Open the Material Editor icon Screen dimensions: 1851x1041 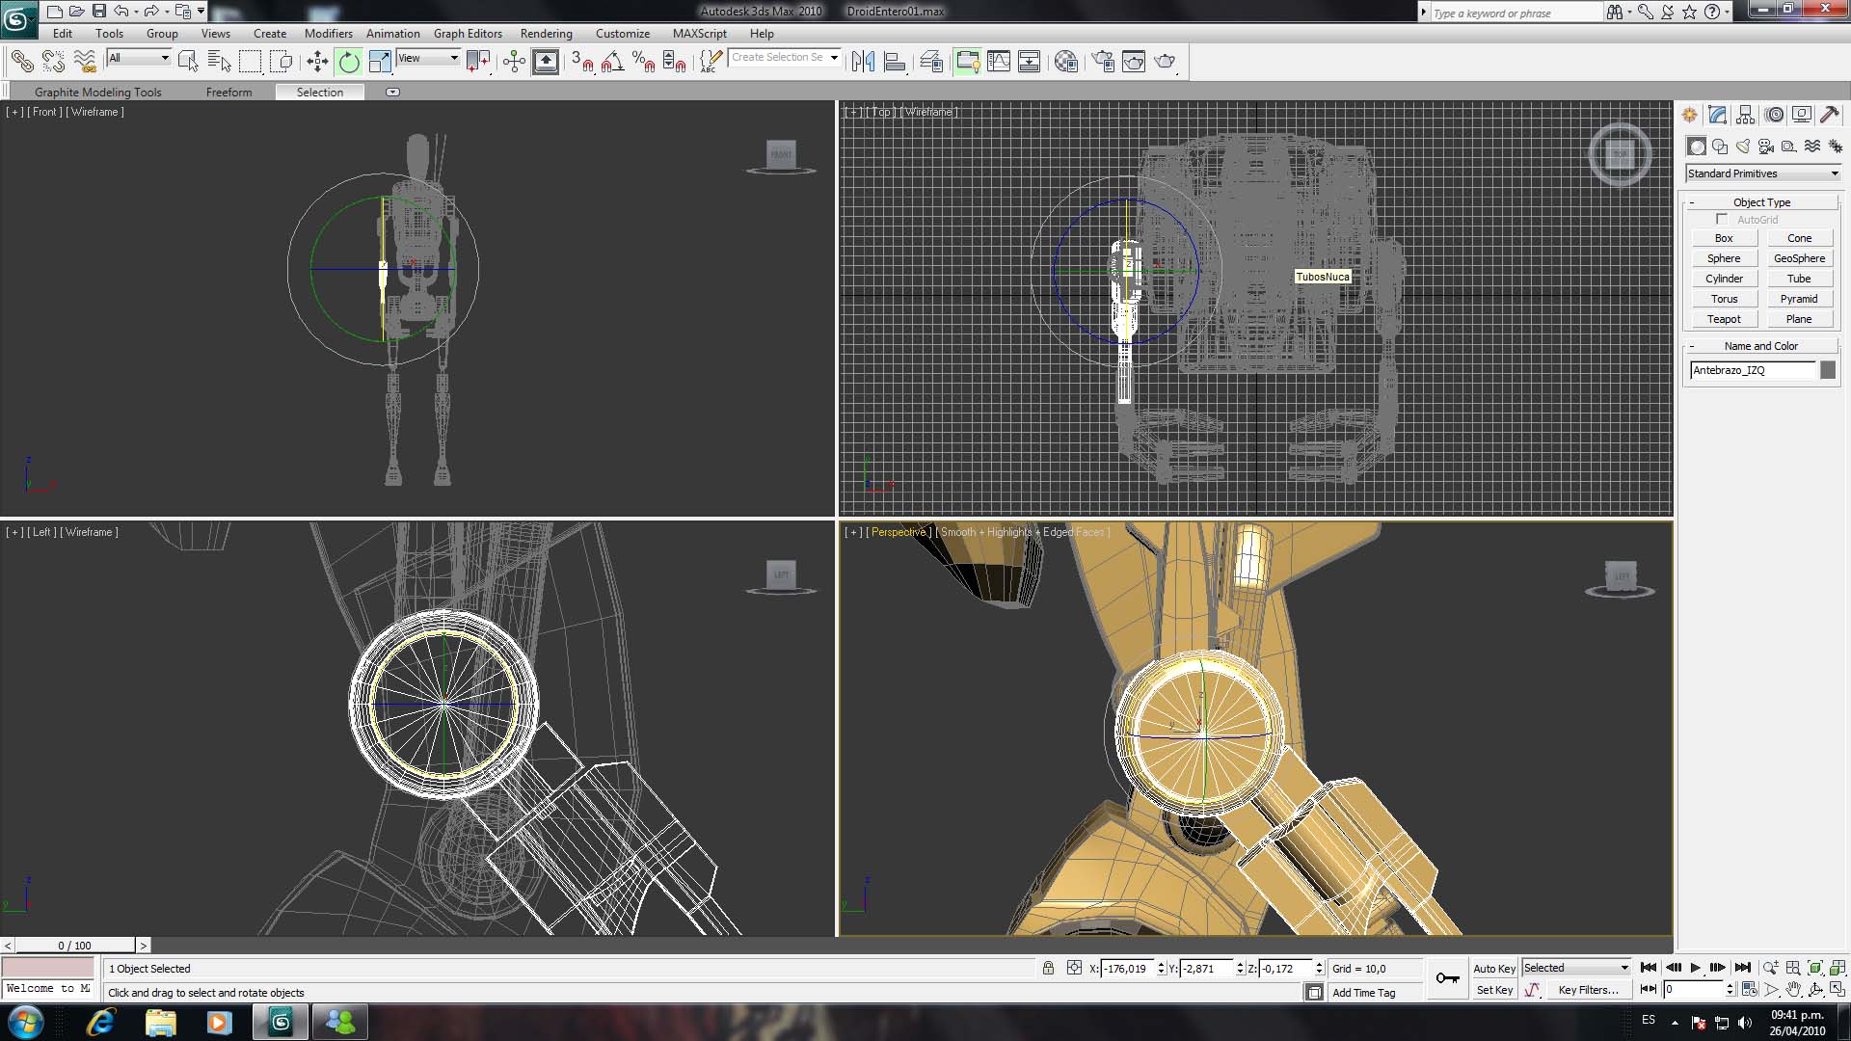pyautogui.click(x=1065, y=62)
